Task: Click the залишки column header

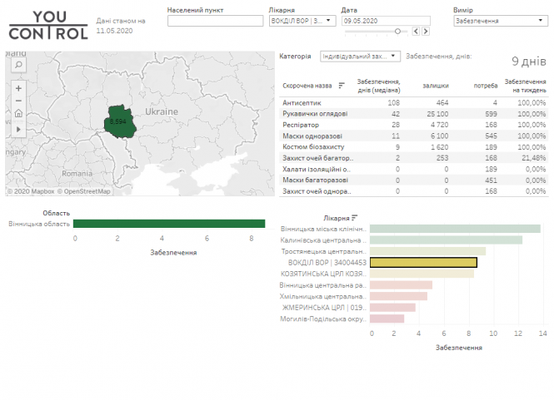Action: 435,86
